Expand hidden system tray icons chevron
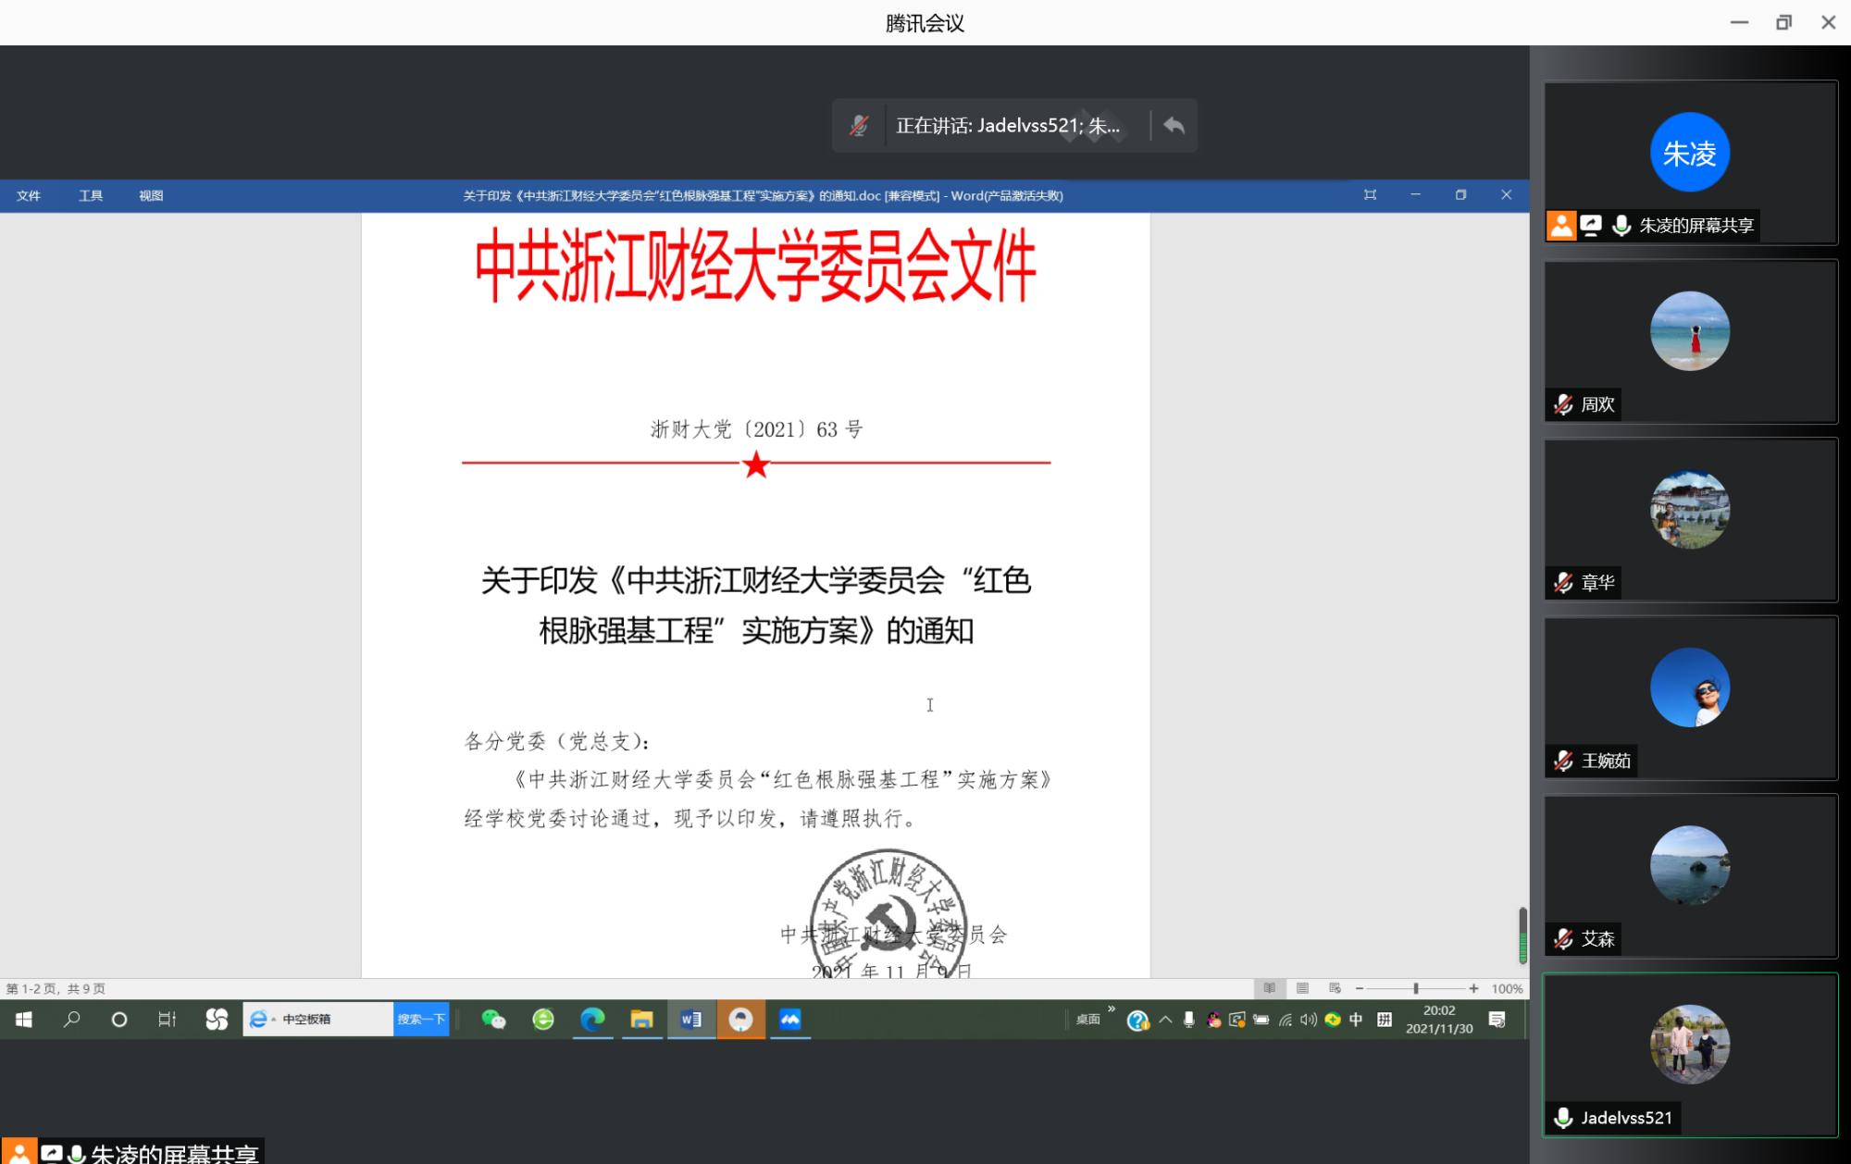1851x1164 pixels. (1165, 1019)
